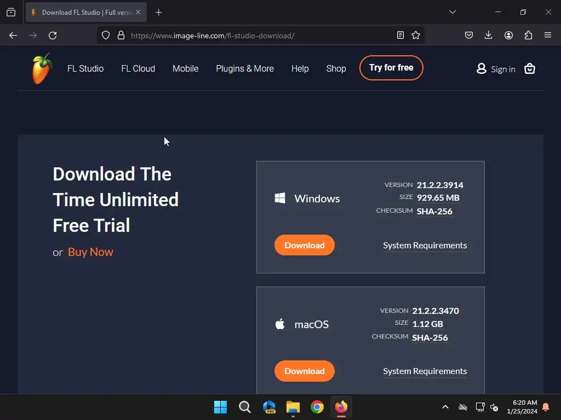The width and height of the screenshot is (561, 420).
Task: Open the Firefox downloads panel
Action: pyautogui.click(x=488, y=35)
